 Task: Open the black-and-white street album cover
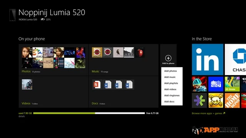tap(129, 52)
